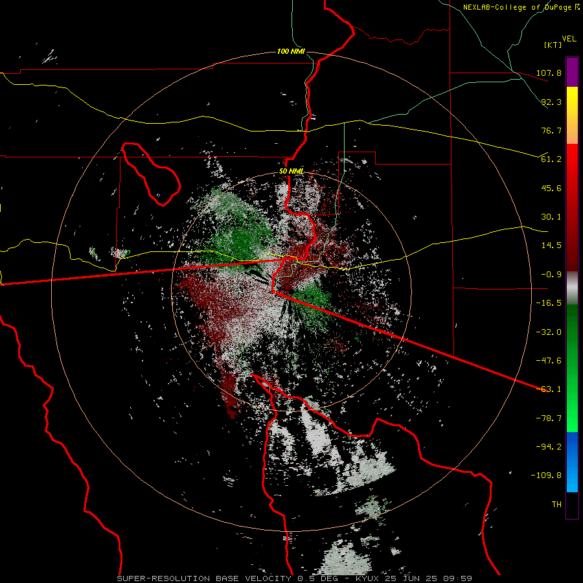Click the -0.9 velocity scale value
Image resolution: width=583 pixels, height=583 pixels.
pos(551,275)
